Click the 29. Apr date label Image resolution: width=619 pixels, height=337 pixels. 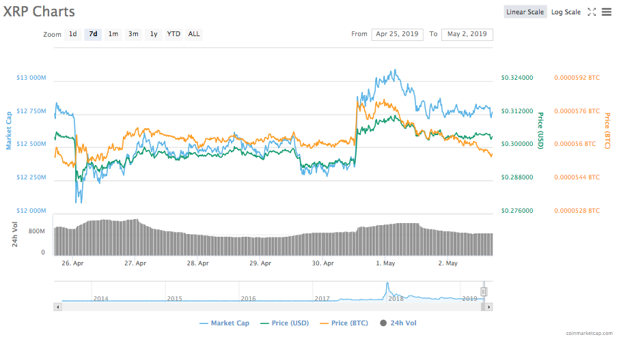[260, 263]
